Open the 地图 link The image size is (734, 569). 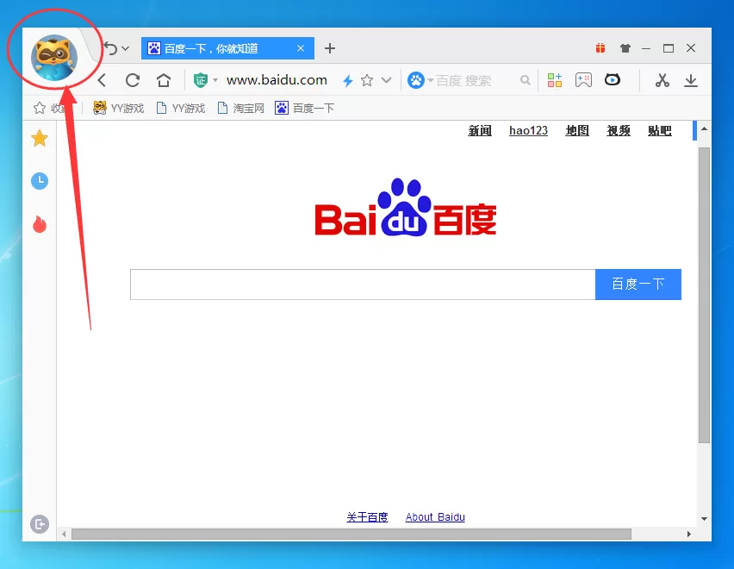(577, 131)
